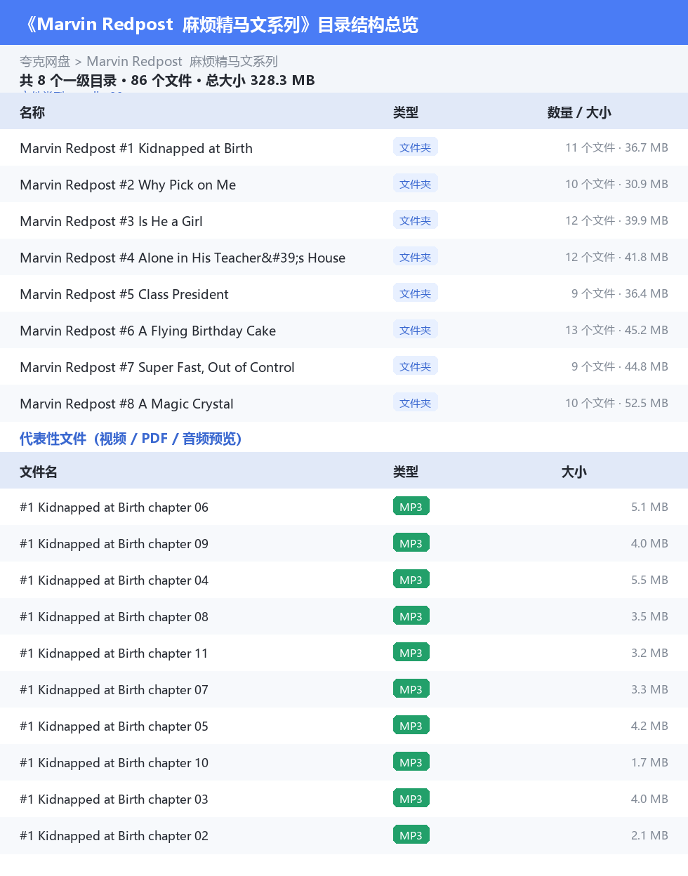688x876 pixels.
Task: Open folder #4 Alone in His Teacher's House
Action: (x=183, y=258)
